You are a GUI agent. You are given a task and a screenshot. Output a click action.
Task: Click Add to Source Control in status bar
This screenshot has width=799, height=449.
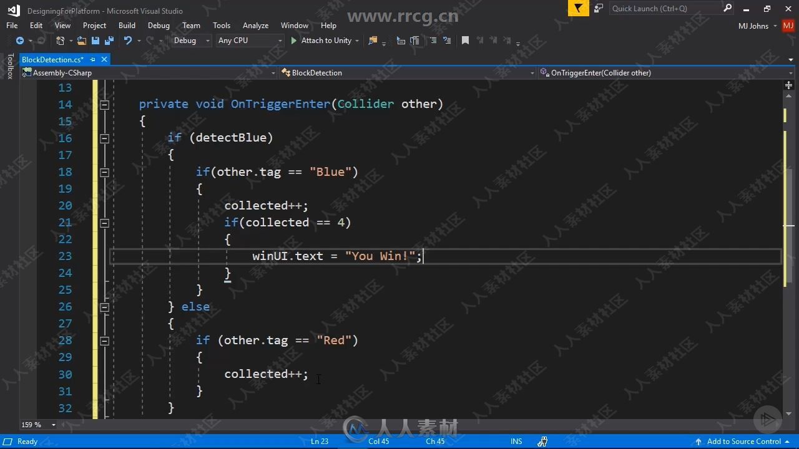point(744,442)
